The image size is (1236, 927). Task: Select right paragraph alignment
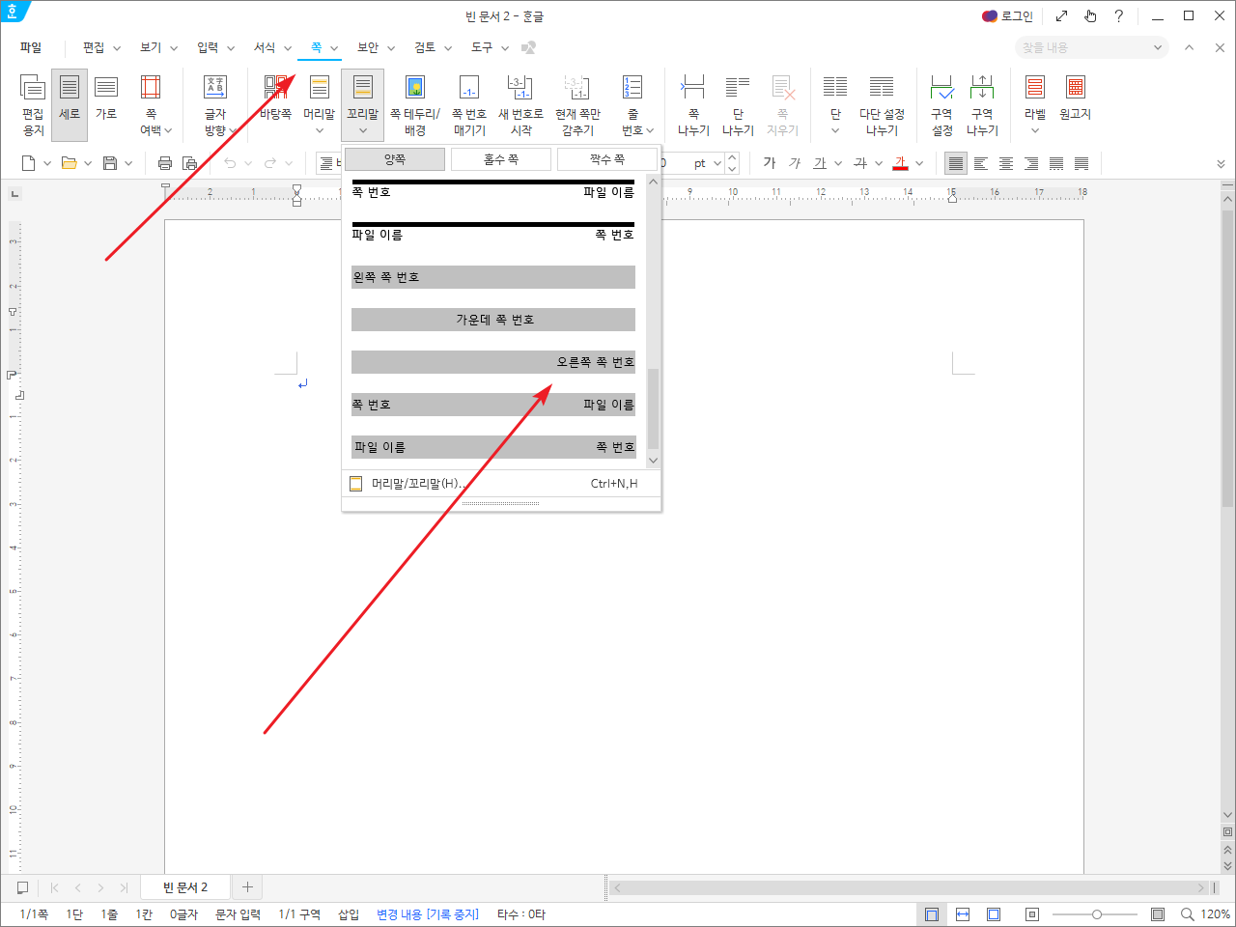pyautogui.click(x=1031, y=163)
